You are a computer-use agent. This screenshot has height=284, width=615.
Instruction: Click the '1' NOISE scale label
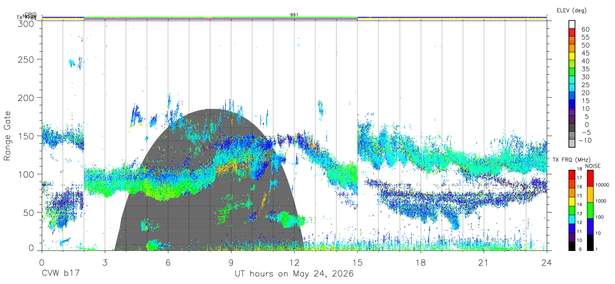tap(597, 249)
